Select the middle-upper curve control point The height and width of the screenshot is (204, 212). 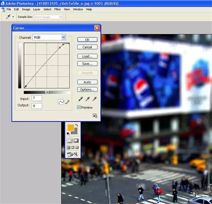click(60, 48)
